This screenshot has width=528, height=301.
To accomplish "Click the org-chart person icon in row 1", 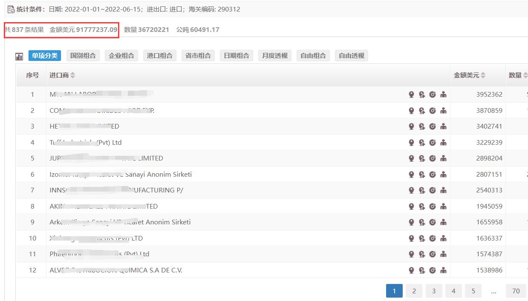I will click(443, 95).
